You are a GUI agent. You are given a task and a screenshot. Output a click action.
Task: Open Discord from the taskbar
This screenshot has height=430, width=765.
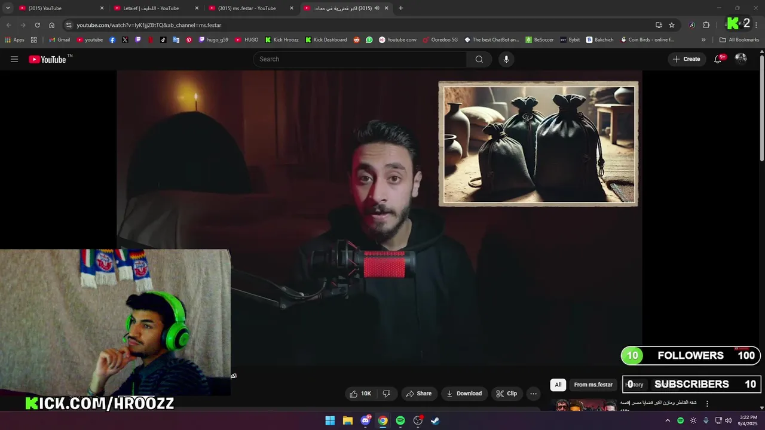[x=365, y=420]
